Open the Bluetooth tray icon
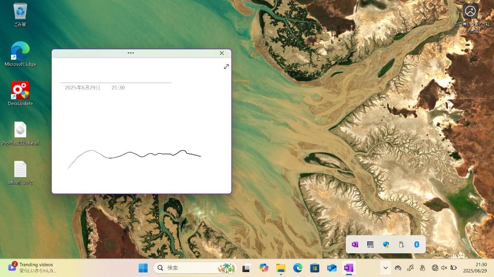Viewport: 494px width, 277px height. [x=417, y=245]
